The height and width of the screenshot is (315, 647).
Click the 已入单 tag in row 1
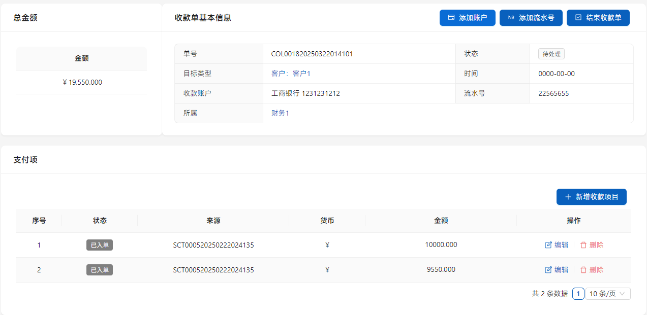point(100,245)
